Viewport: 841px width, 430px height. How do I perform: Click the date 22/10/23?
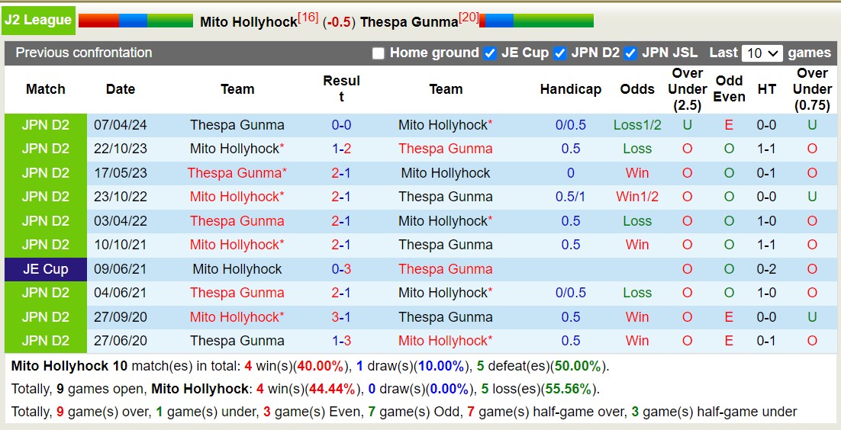120,149
